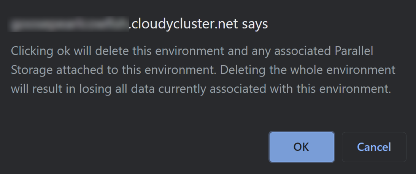Click the line starting 'Storage attached'
The height and width of the screenshot is (174, 416).
click(x=203, y=70)
